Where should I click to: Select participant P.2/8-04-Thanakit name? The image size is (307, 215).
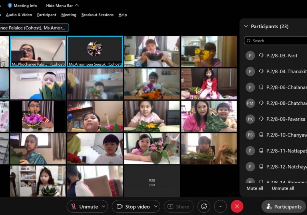tap(287, 71)
